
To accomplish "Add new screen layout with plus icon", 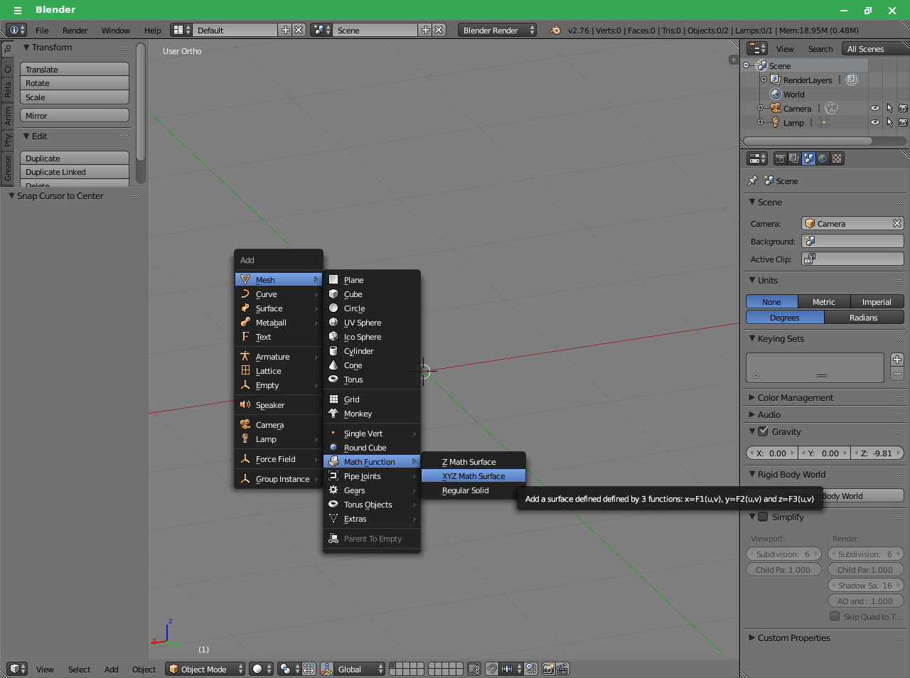I will coord(286,30).
